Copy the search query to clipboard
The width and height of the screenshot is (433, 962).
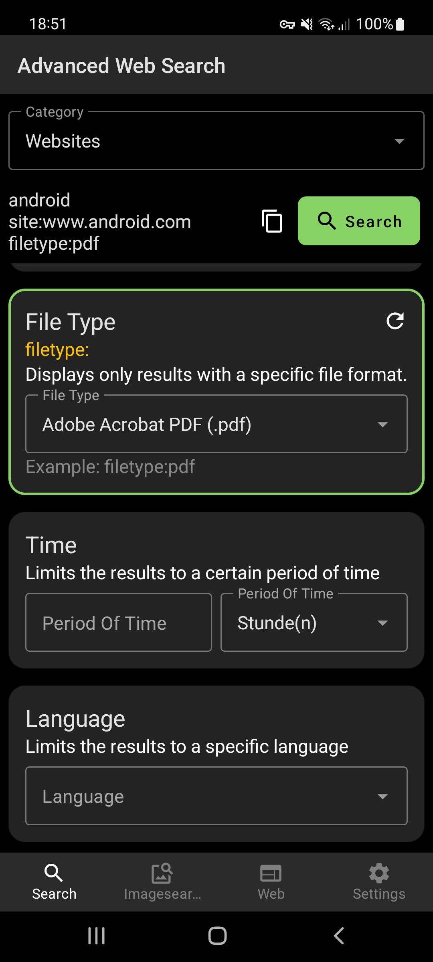[272, 221]
